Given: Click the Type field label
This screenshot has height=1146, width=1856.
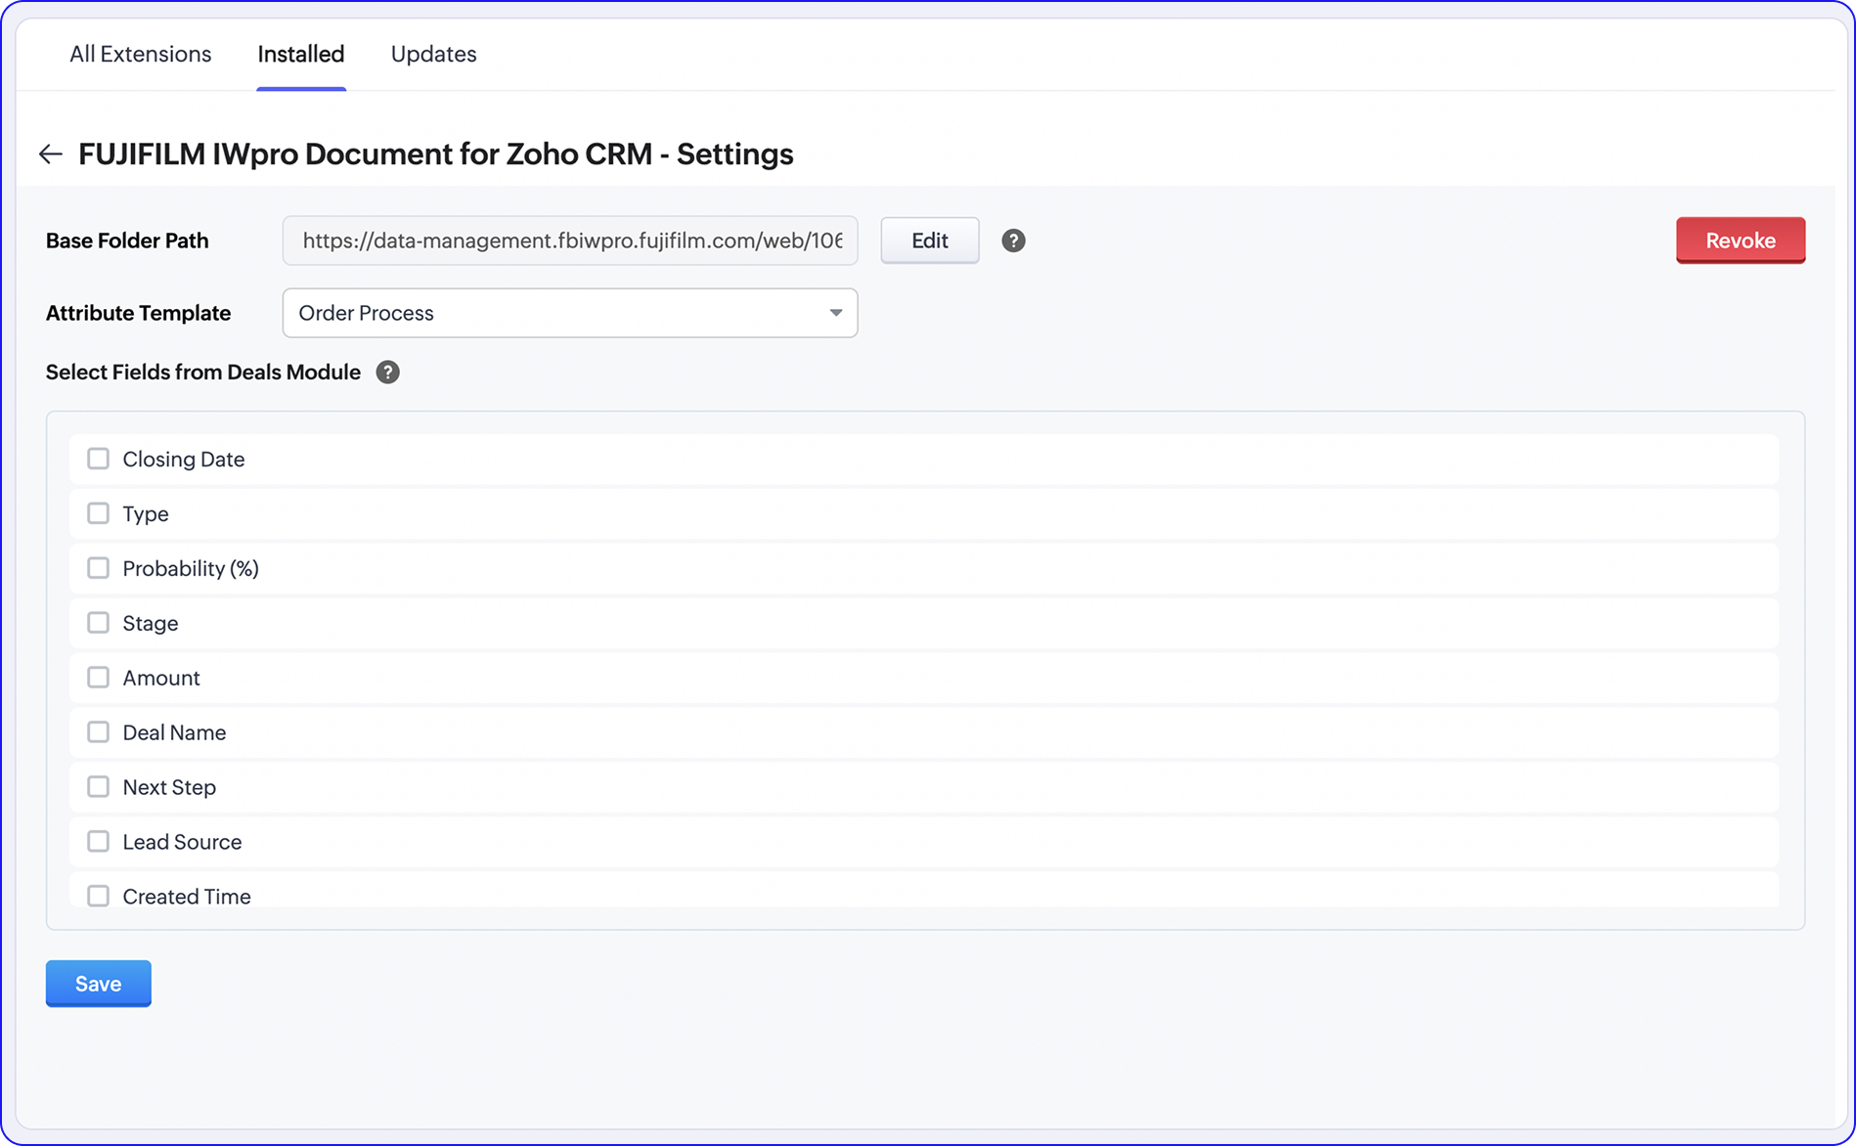Looking at the screenshot, I should point(146,514).
